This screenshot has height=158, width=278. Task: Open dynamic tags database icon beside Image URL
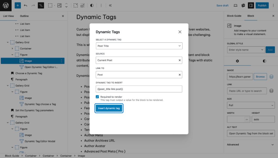[x=271, y=77]
